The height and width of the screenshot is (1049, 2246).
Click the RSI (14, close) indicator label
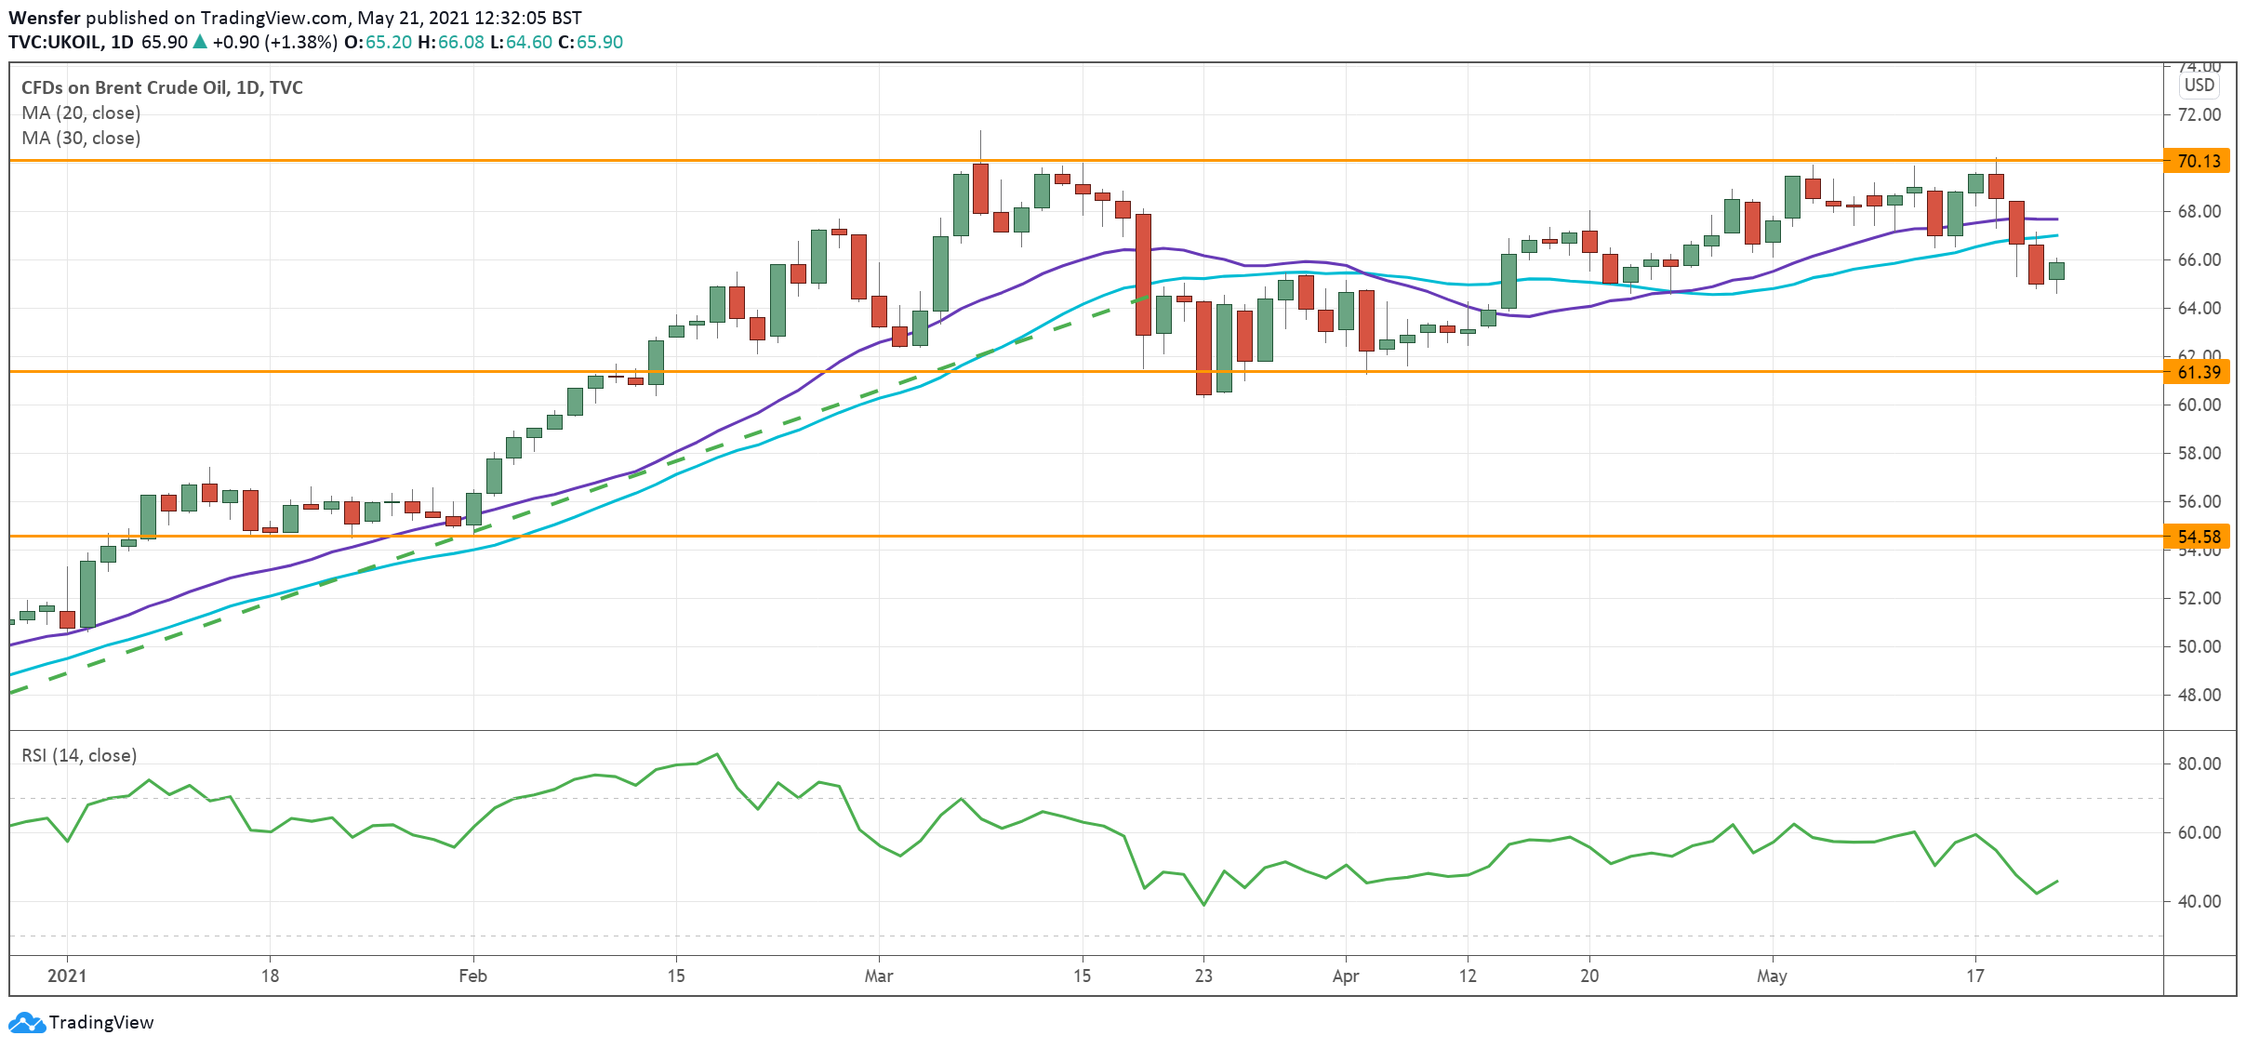tap(79, 755)
